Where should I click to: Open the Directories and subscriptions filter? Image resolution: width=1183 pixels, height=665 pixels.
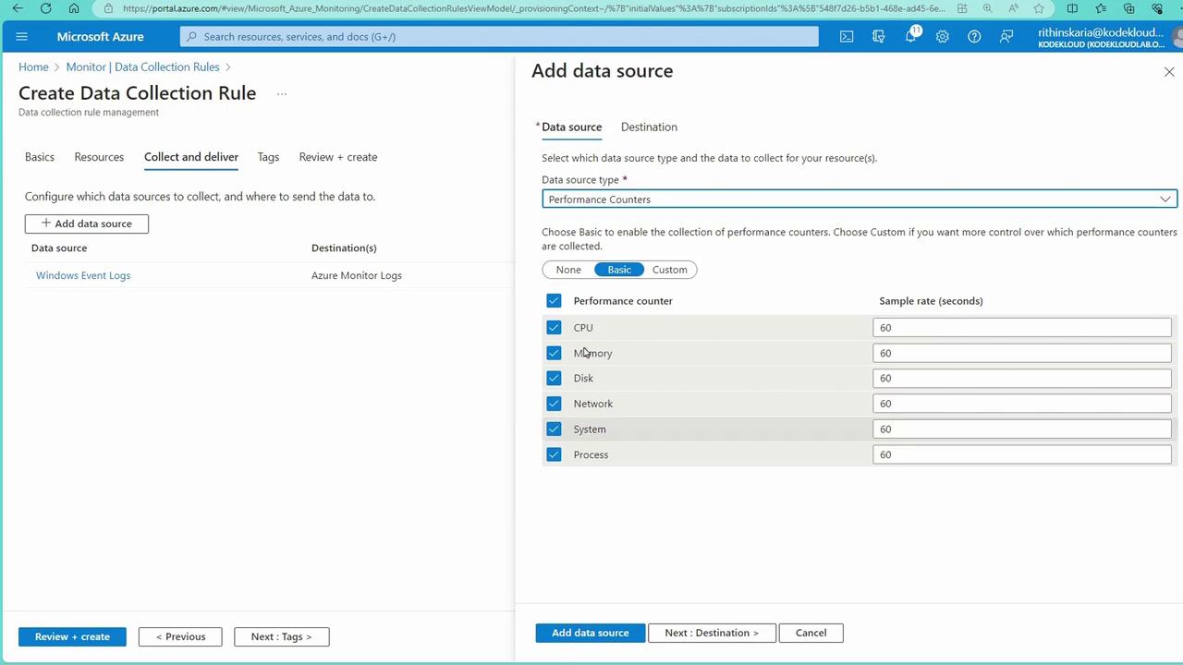(x=878, y=37)
